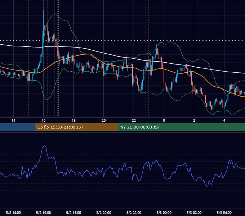
Task: Click the 5/2 18:00 date label
Action: click(73, 212)
